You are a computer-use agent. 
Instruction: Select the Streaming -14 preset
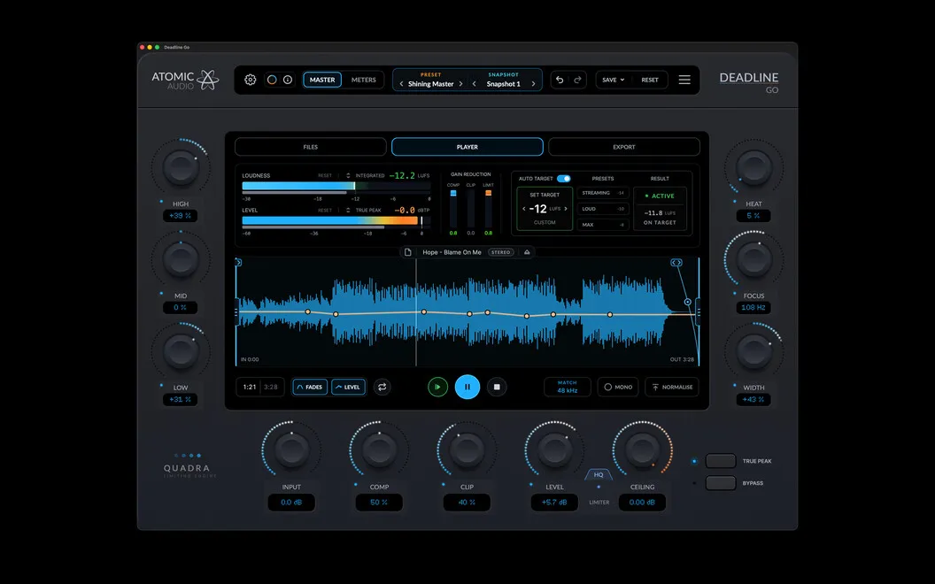point(603,193)
